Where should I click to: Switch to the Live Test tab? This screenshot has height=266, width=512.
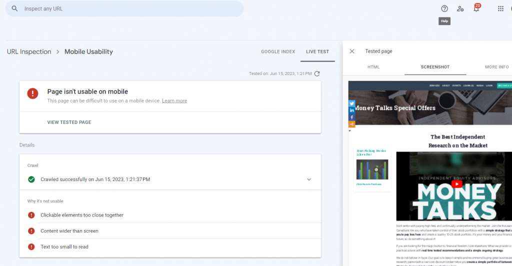317,51
